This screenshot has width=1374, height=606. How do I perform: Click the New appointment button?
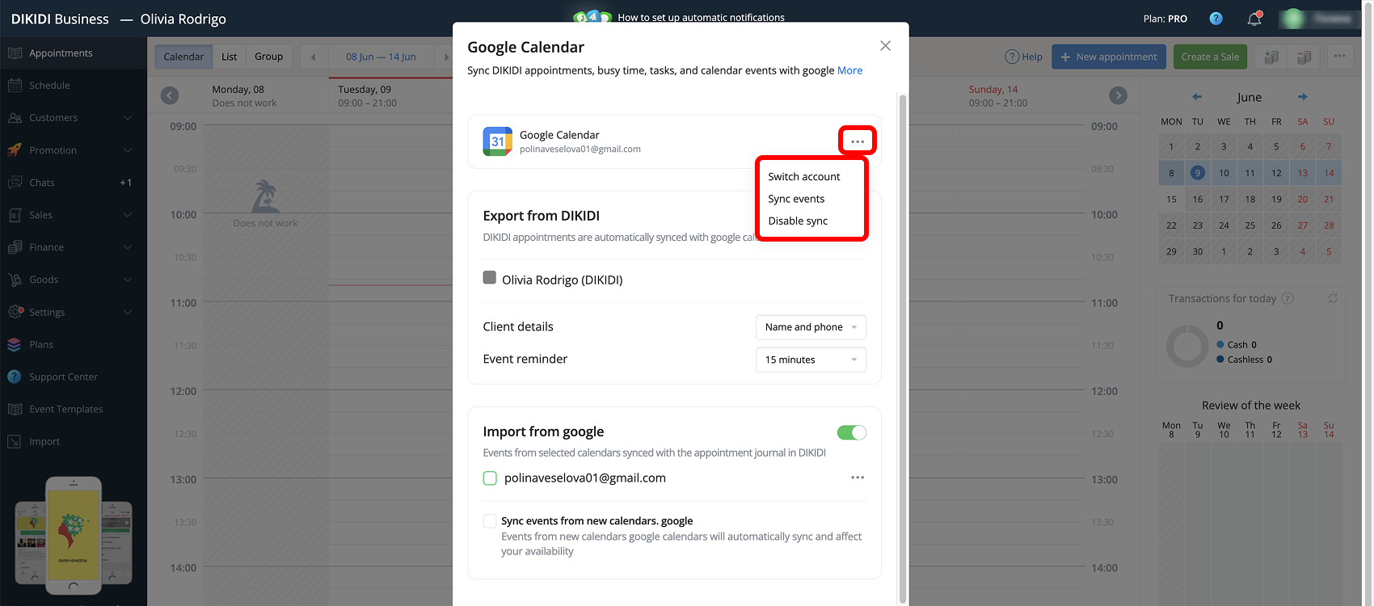pyautogui.click(x=1109, y=57)
